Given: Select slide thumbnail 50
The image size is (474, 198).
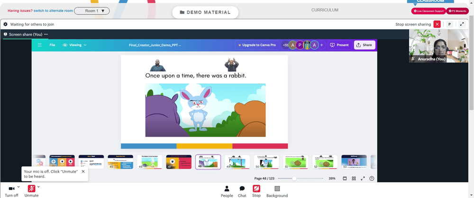Looking at the screenshot, I should (x=266, y=162).
